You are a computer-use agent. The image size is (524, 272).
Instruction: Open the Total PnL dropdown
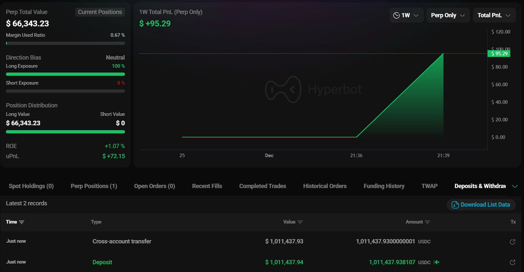pos(493,15)
